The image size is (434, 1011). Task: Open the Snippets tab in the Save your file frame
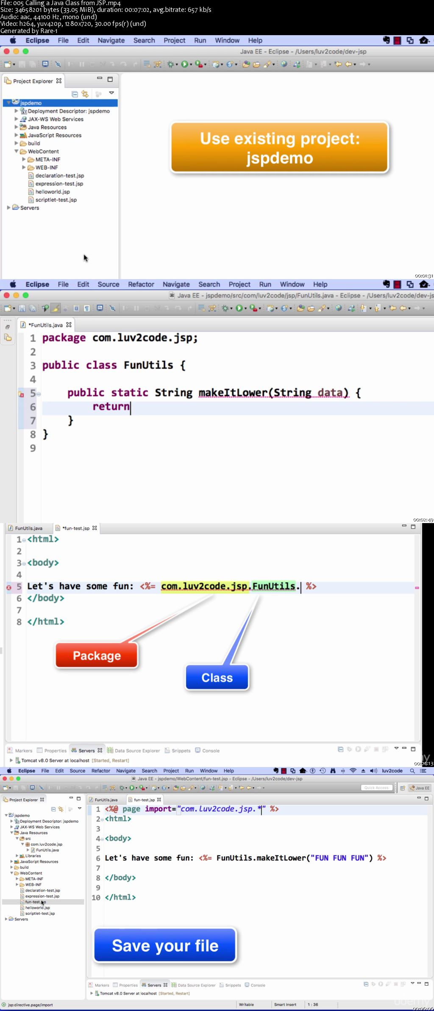pos(230,985)
